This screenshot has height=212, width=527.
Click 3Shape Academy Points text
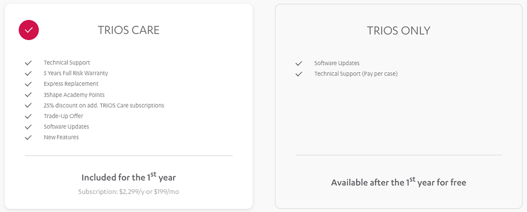pos(74,95)
